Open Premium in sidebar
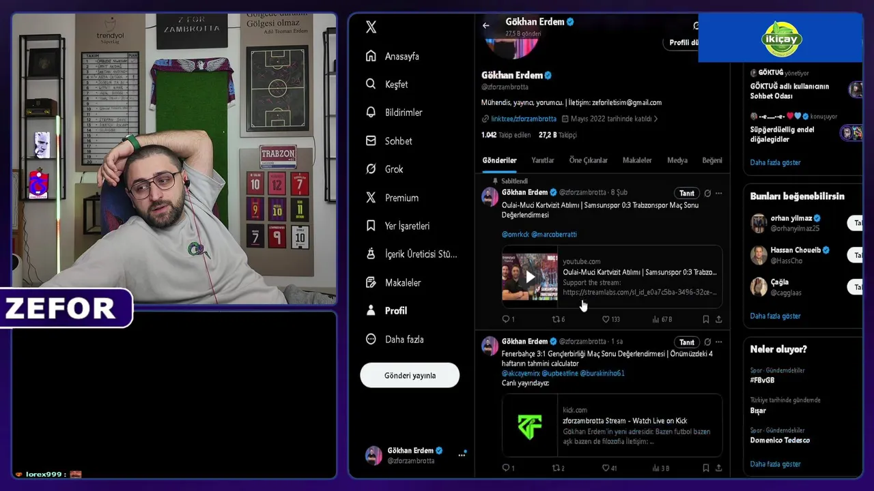 (392, 198)
